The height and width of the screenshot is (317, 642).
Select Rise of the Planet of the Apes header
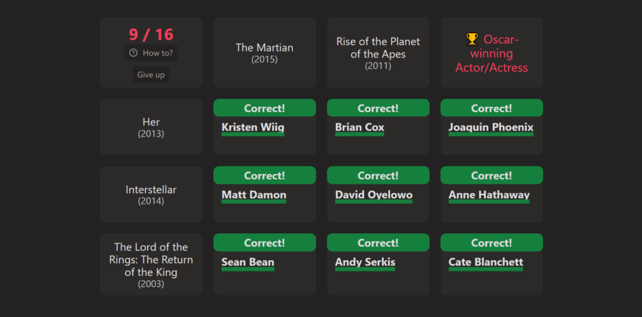click(378, 53)
